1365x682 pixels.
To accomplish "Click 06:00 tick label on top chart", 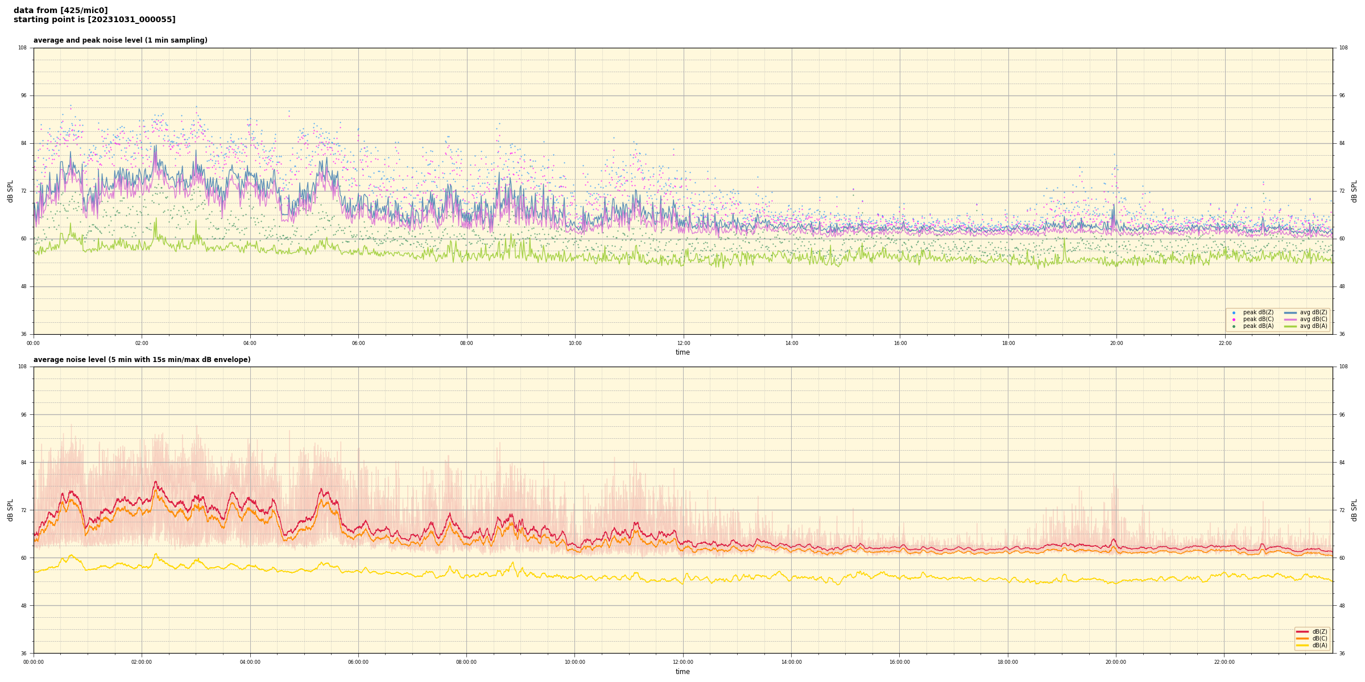I will click(358, 343).
